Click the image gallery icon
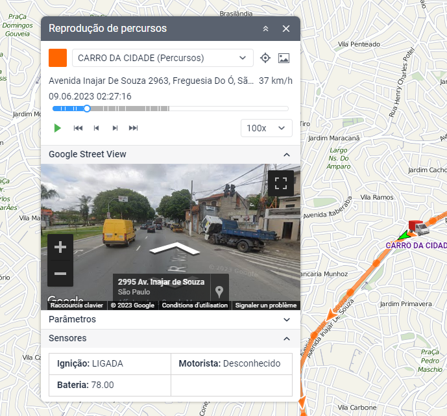 [x=284, y=58]
